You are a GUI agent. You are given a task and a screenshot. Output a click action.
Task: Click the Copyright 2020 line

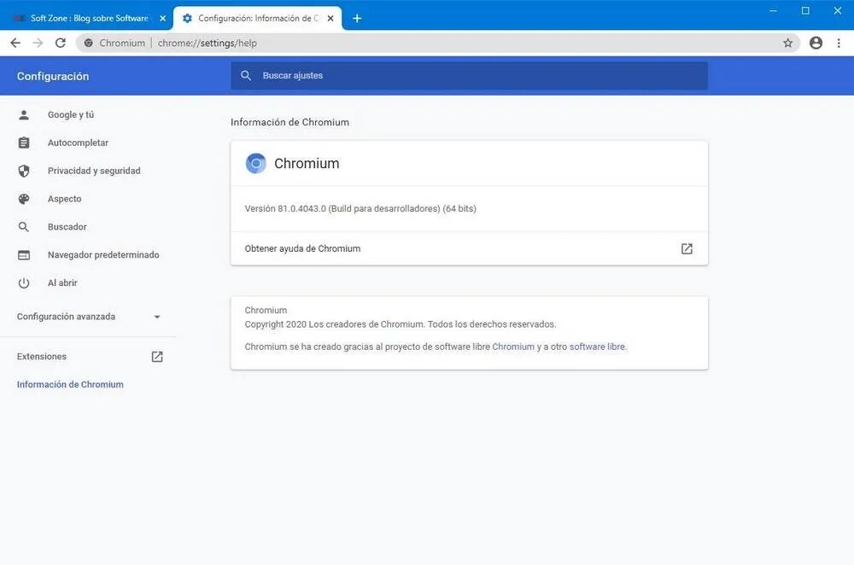click(x=401, y=324)
